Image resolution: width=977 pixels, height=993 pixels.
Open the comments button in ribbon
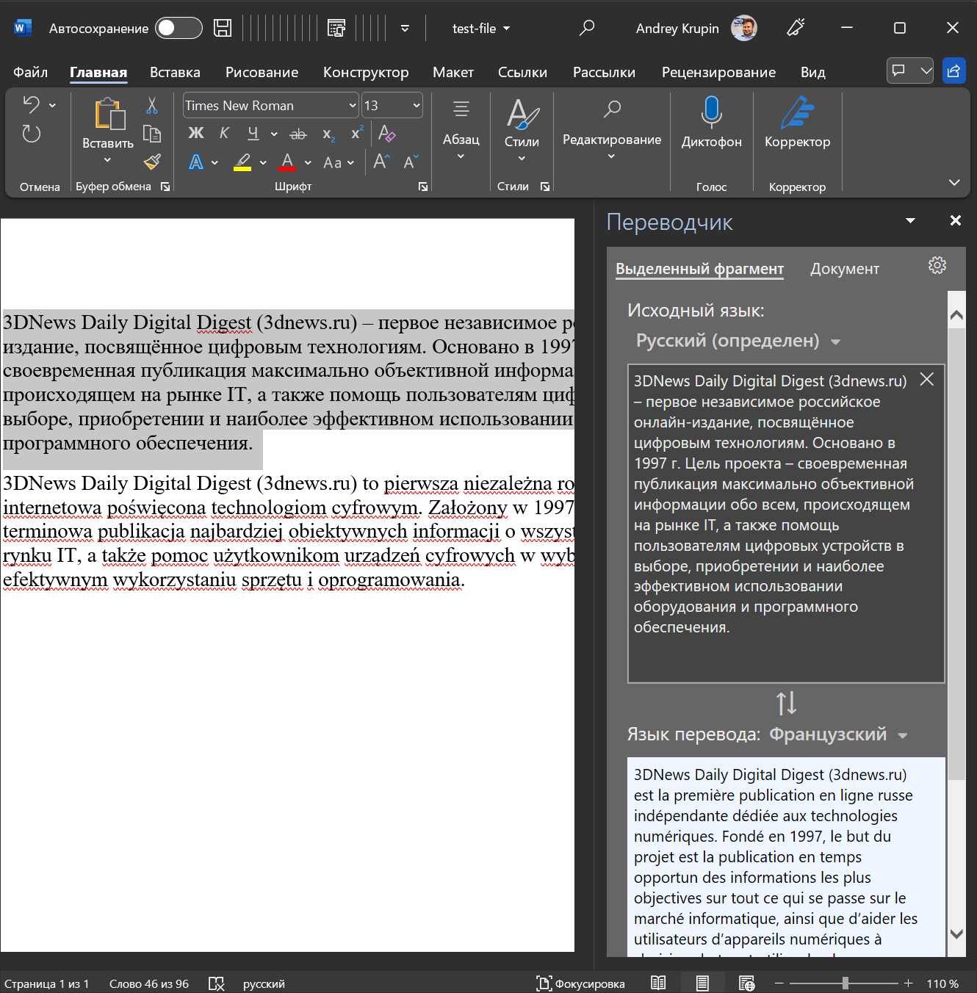(909, 71)
